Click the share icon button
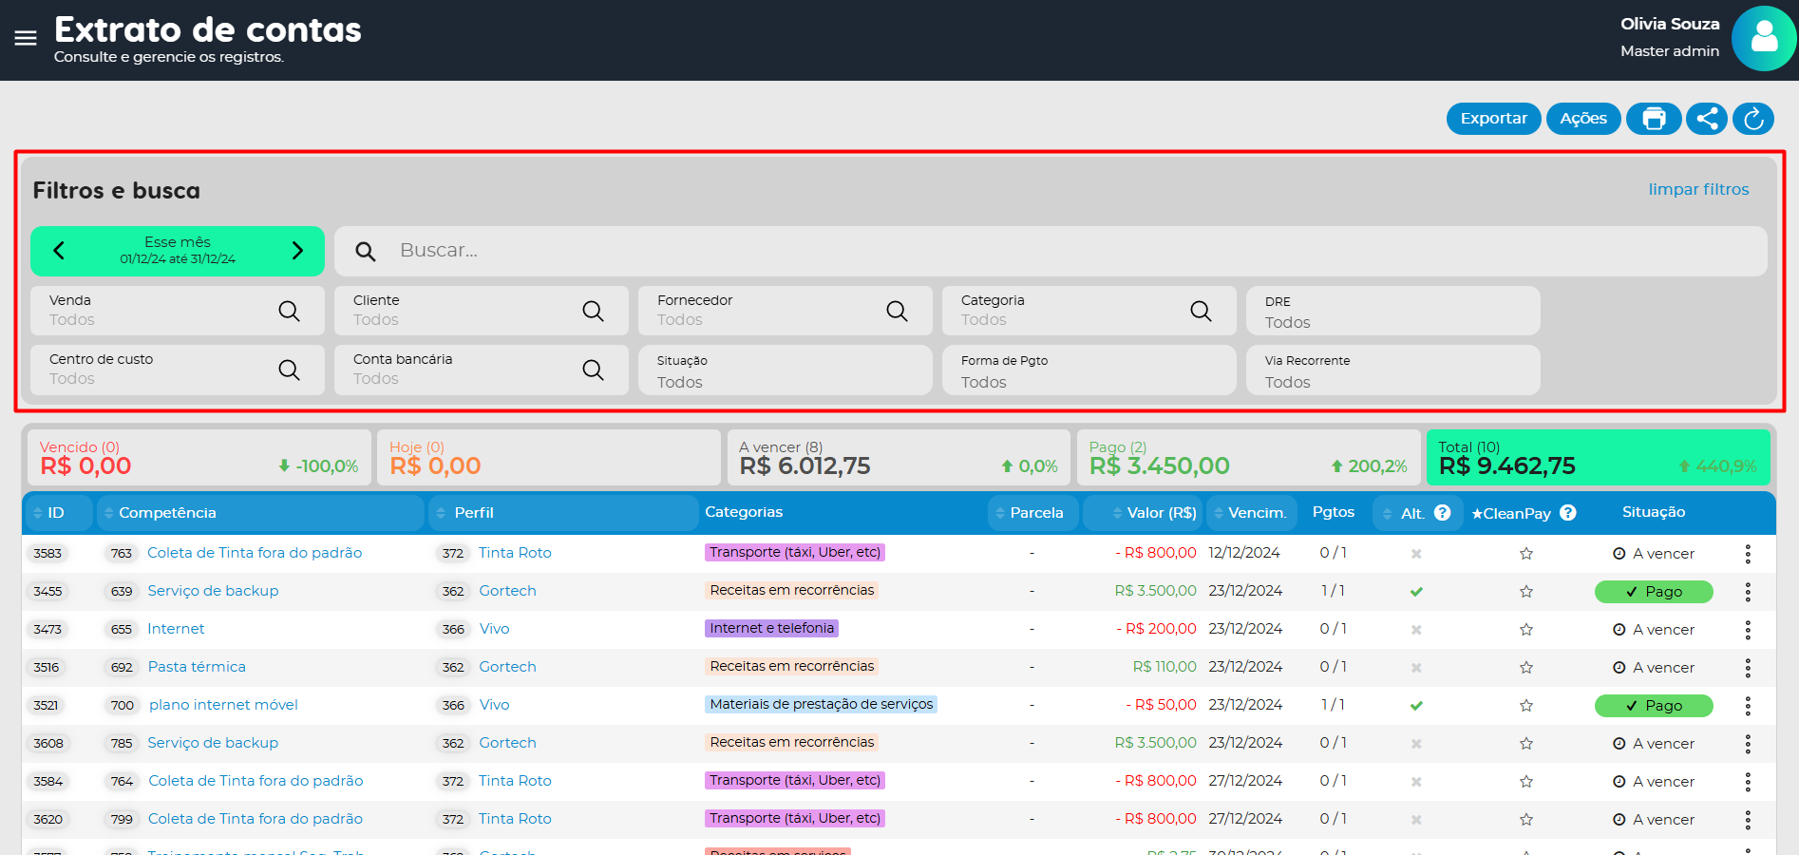 (x=1707, y=119)
